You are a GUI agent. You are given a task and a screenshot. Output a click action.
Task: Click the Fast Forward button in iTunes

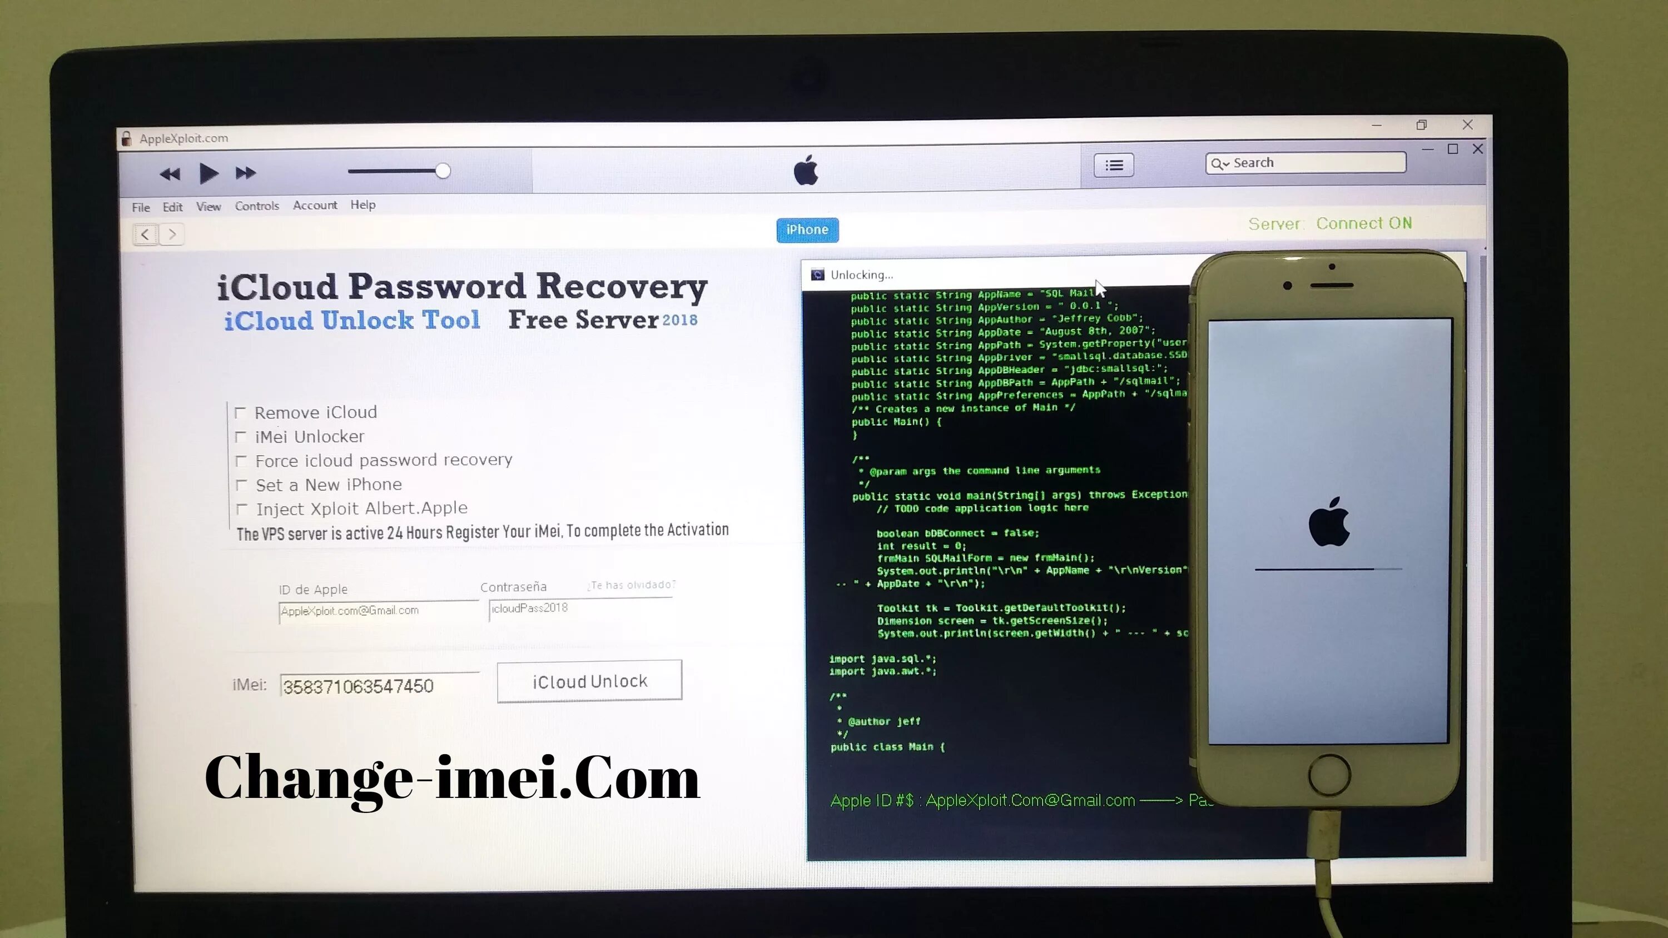245,172
